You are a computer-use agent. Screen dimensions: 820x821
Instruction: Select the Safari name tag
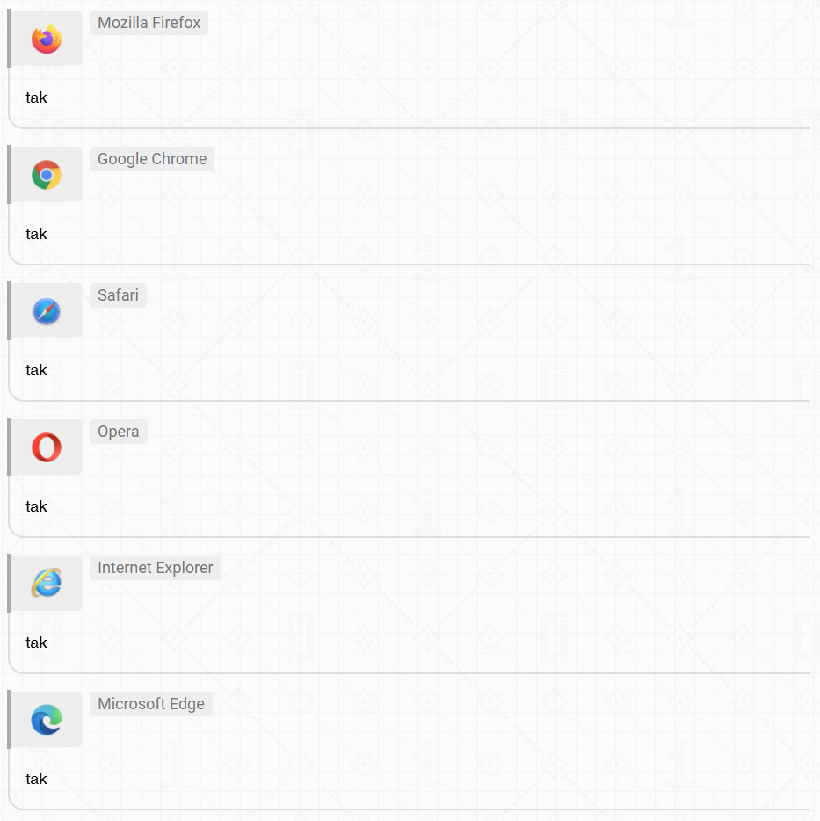coord(119,295)
